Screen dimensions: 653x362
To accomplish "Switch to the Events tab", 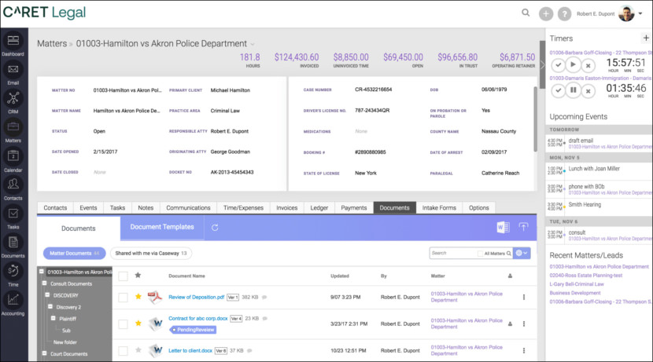I will click(88, 208).
